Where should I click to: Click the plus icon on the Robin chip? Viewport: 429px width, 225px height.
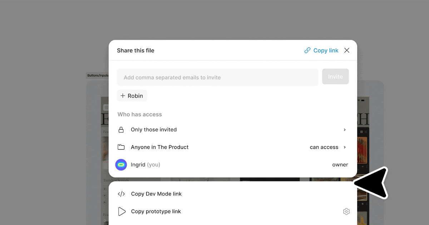coord(123,95)
